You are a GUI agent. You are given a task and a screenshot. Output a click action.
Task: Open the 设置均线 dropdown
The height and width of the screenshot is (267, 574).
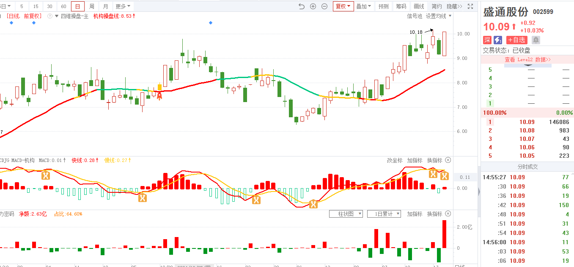click(x=439, y=16)
